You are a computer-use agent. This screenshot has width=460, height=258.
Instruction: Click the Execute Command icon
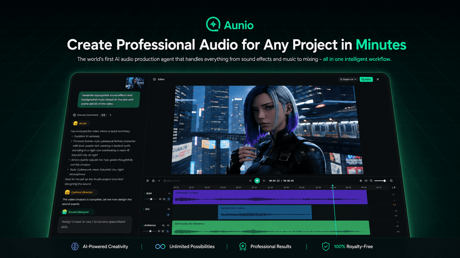[75, 115]
